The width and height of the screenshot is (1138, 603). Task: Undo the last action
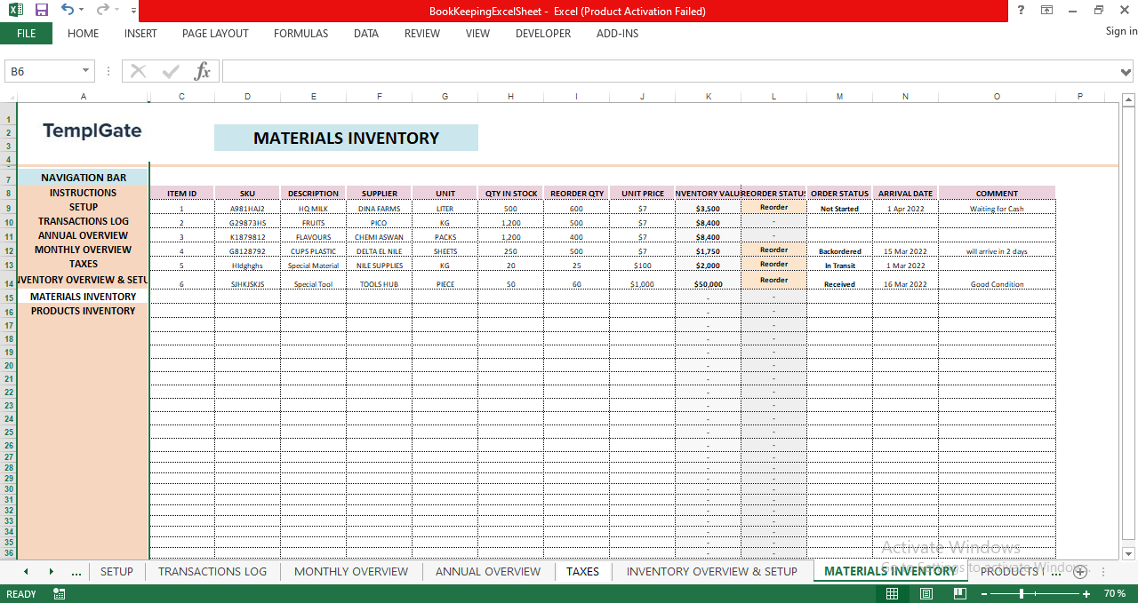[x=68, y=11]
